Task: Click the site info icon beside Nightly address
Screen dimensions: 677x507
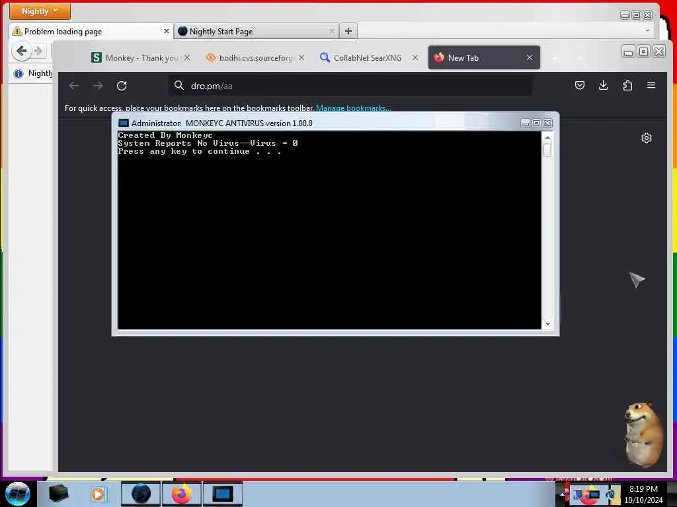Action: point(18,74)
